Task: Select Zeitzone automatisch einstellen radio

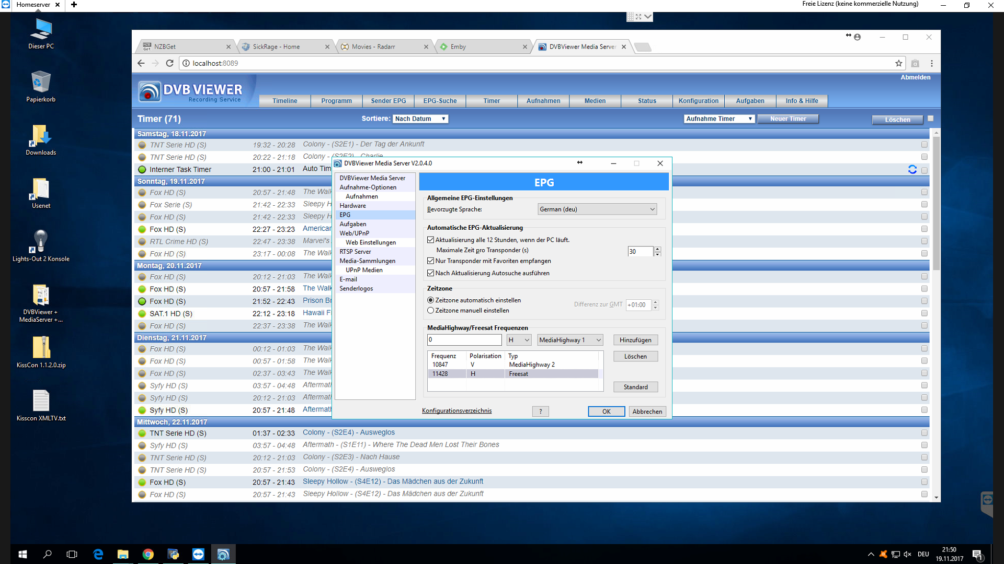Action: click(430, 300)
